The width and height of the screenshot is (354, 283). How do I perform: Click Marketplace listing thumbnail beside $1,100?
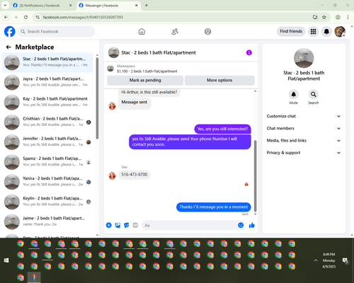click(110, 69)
